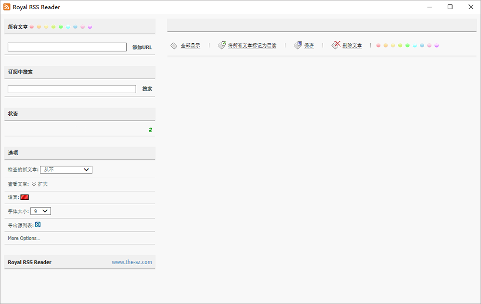Click the orange dot beside 所有文章
This screenshot has width=481, height=304.
coord(39,27)
